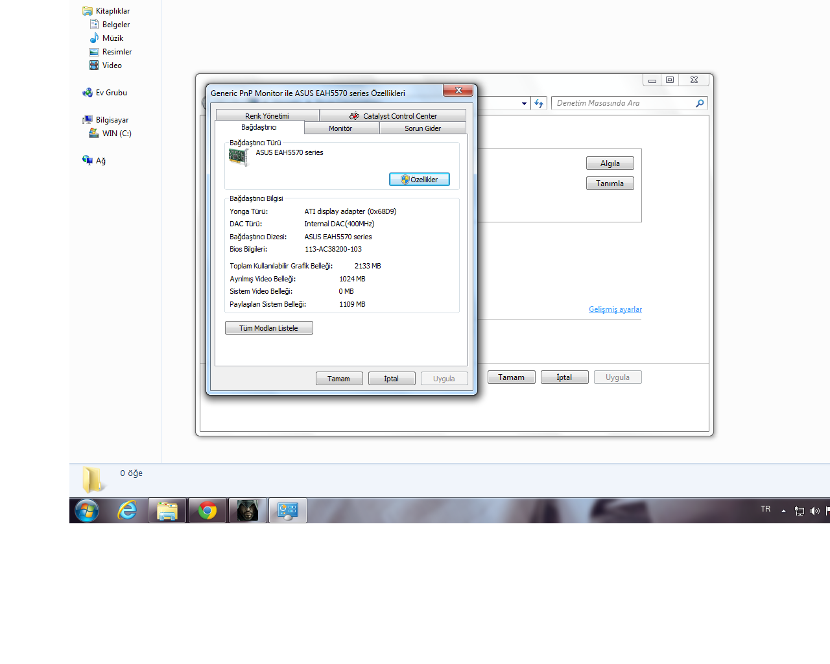Open the Catalyst Control Center tab
The width and height of the screenshot is (830, 664).
(x=393, y=116)
